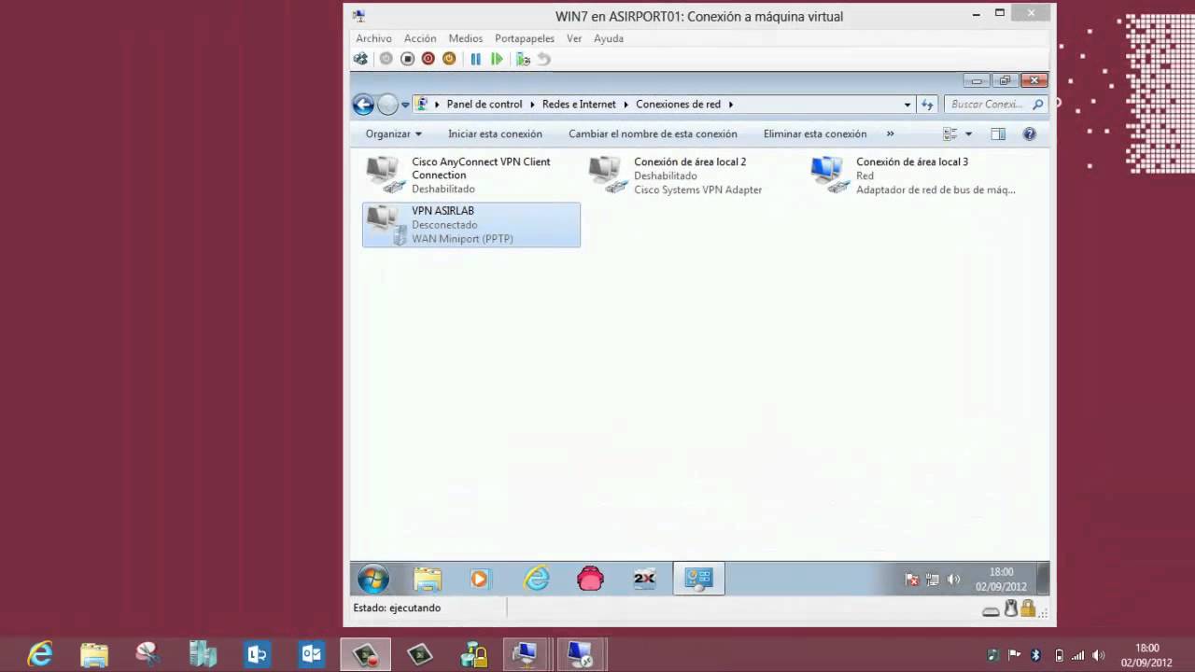Click the host volume speaker icon

point(1099,655)
